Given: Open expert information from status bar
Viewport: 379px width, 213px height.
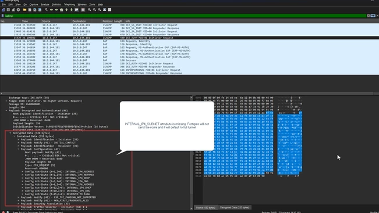Looking at the screenshot, I should (3, 212).
